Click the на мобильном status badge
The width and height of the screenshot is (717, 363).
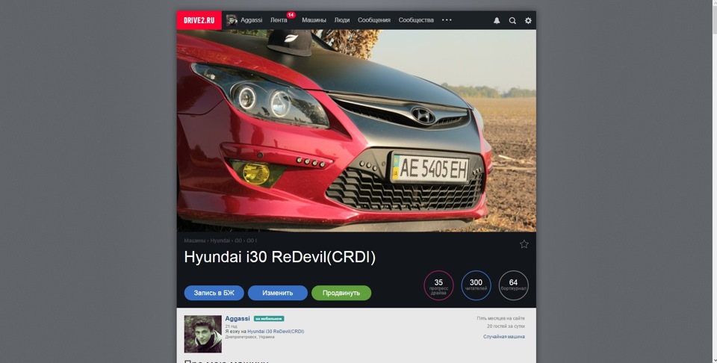269,319
